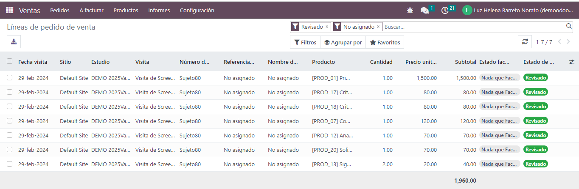Remove the No asignado filter tag

coord(378,27)
